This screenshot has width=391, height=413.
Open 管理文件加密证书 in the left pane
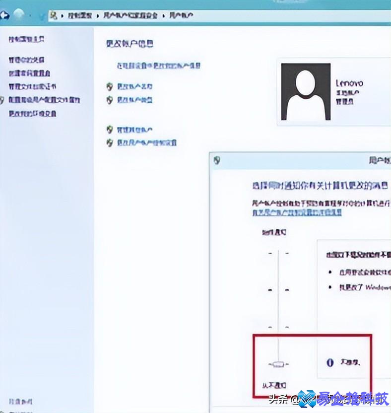click(x=32, y=86)
